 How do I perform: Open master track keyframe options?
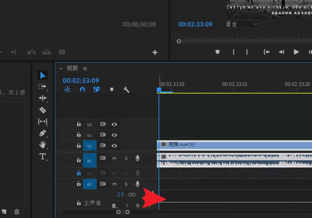114,206
